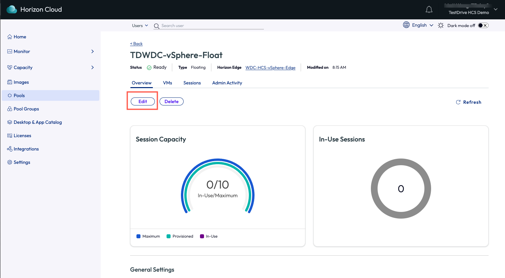Viewport: 505px width, 278px height.
Task: Open Integrations in sidebar
Action: (x=26, y=149)
